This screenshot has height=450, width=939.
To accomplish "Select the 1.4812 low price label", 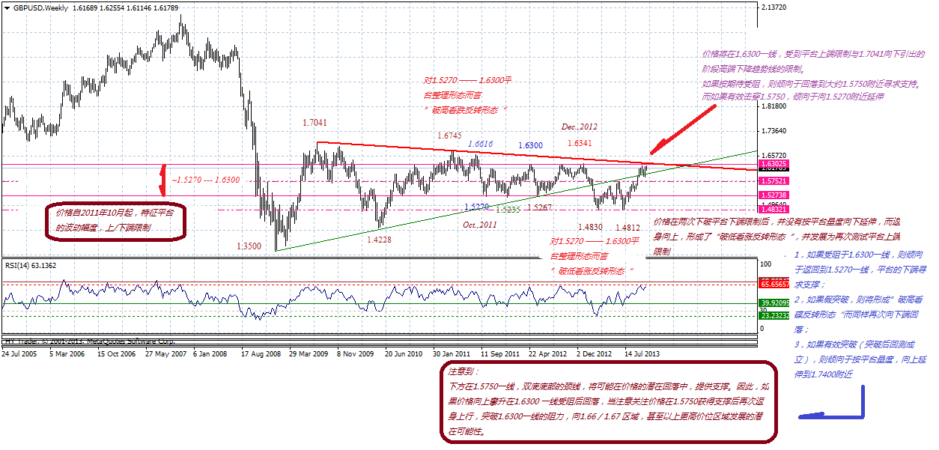I will [x=627, y=227].
